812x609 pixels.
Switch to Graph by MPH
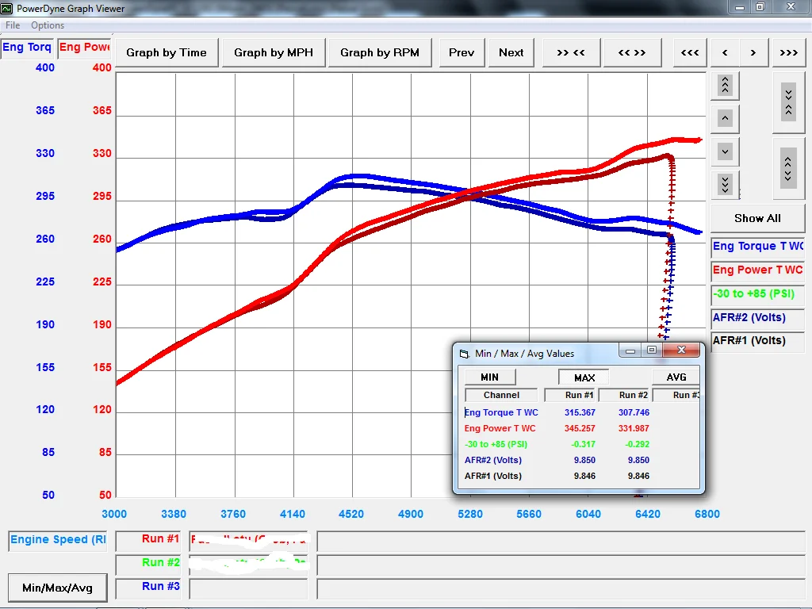274,52
